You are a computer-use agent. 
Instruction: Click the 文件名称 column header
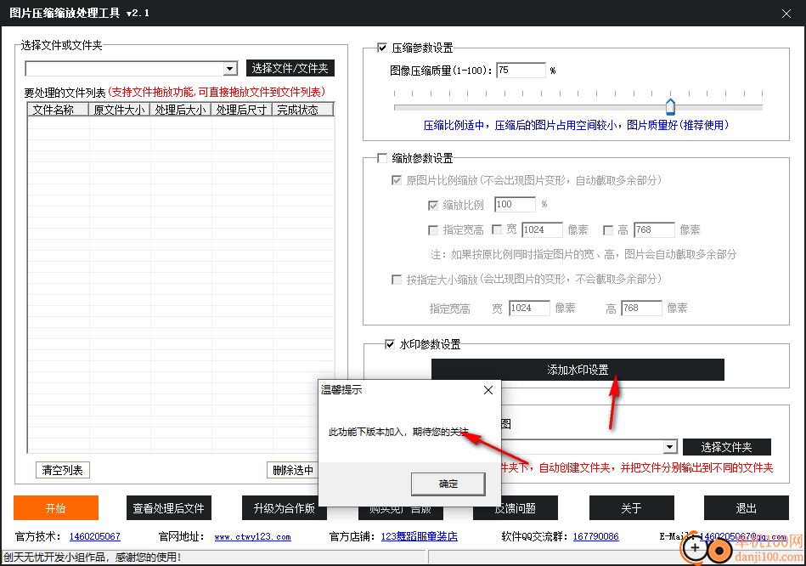(58, 110)
